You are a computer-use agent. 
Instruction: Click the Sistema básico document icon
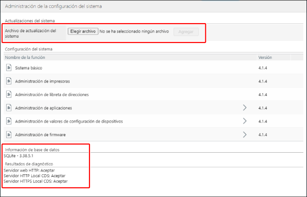pos(9,67)
